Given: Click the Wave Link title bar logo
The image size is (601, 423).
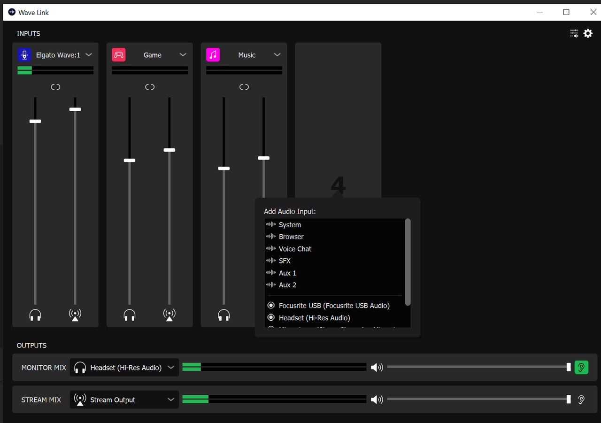Looking at the screenshot, I should [12, 12].
